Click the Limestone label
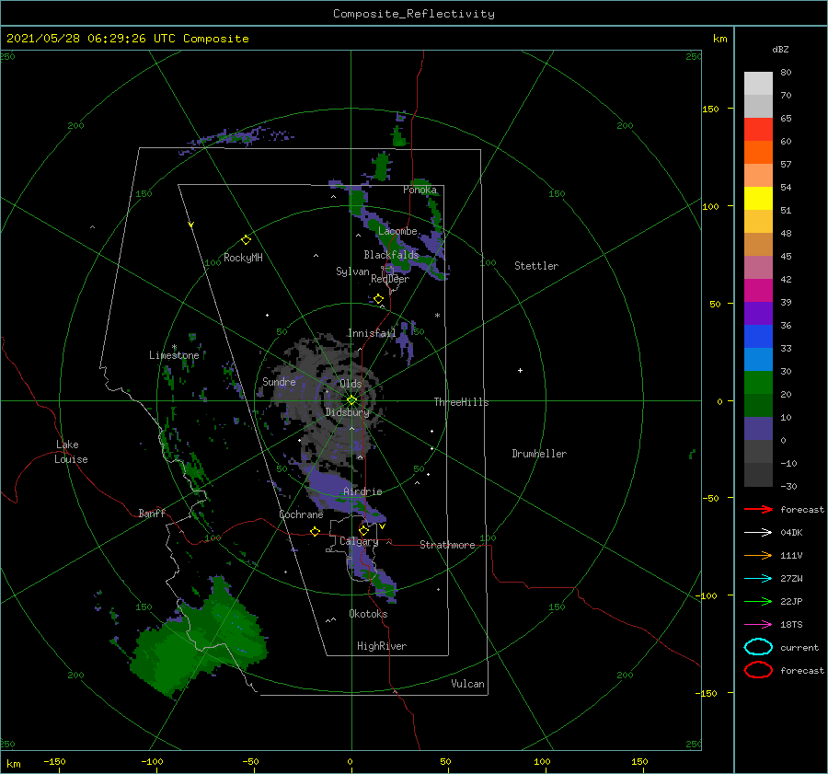Viewport: 828px width, 774px height. [x=174, y=355]
